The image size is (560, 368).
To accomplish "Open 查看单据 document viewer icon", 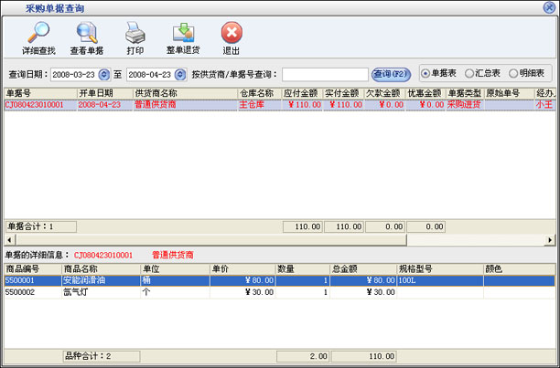I will point(87,34).
